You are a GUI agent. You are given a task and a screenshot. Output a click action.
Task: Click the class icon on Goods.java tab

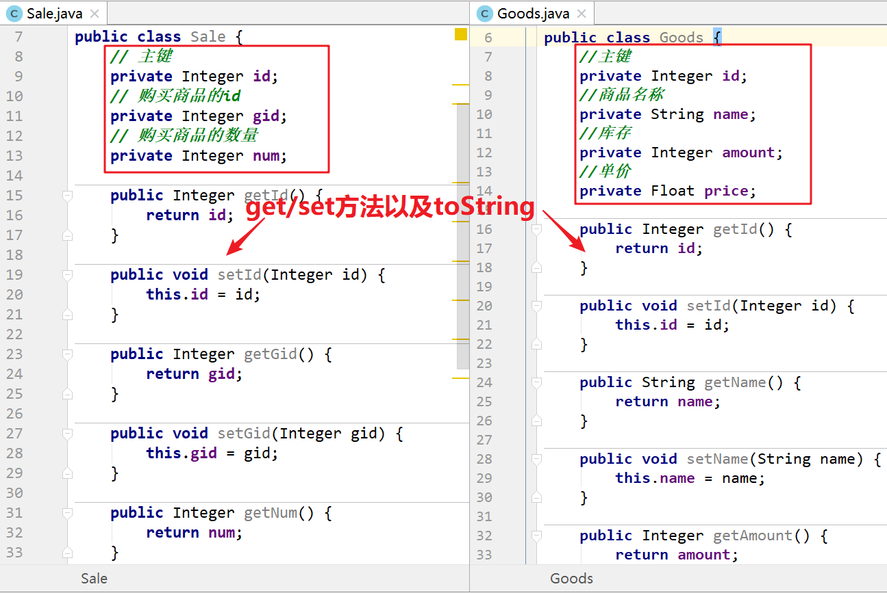485,14
